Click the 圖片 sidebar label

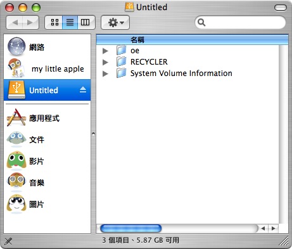tap(37, 204)
